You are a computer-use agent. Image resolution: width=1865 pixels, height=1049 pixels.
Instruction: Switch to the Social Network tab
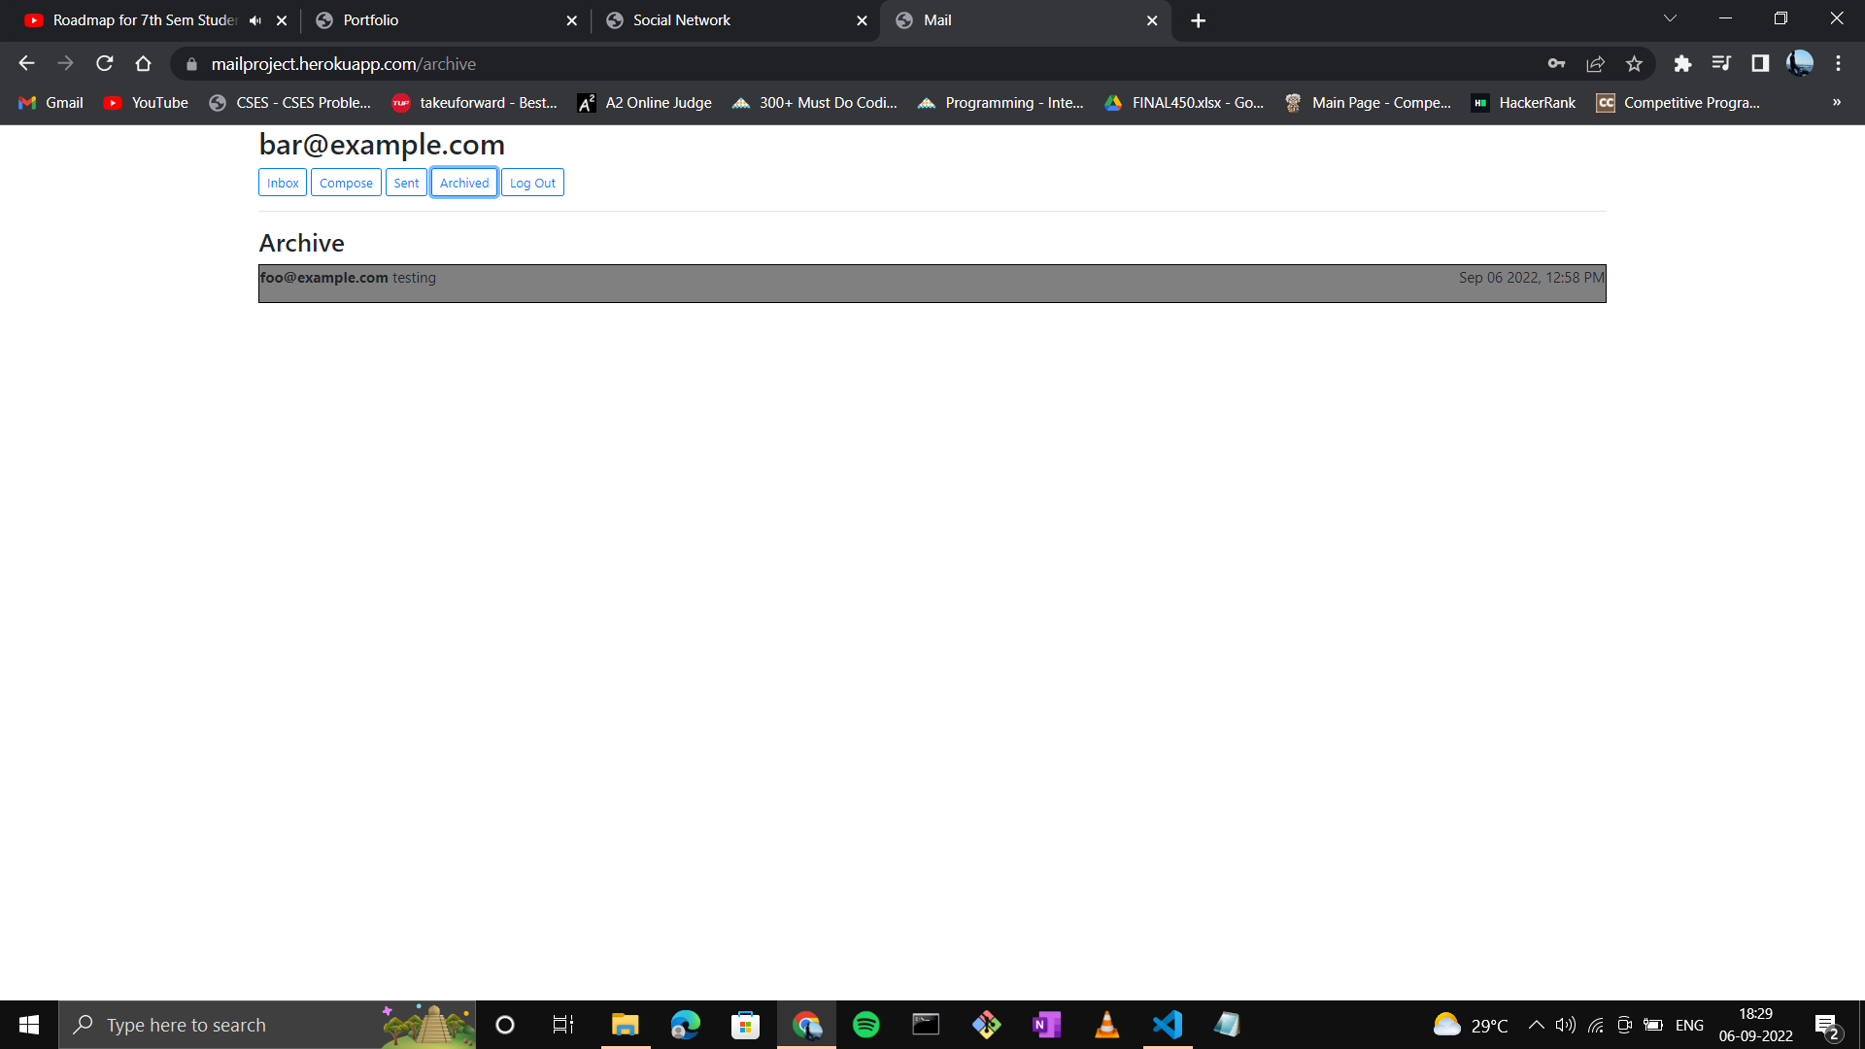(x=681, y=19)
